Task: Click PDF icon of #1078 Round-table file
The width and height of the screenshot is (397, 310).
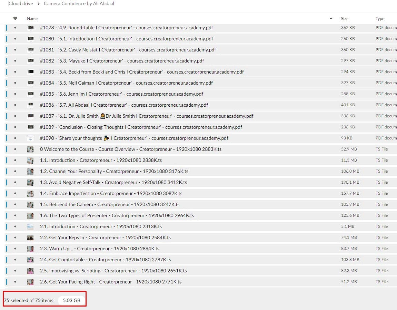Action: point(31,28)
